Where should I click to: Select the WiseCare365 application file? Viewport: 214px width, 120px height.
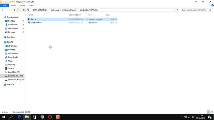72,23
